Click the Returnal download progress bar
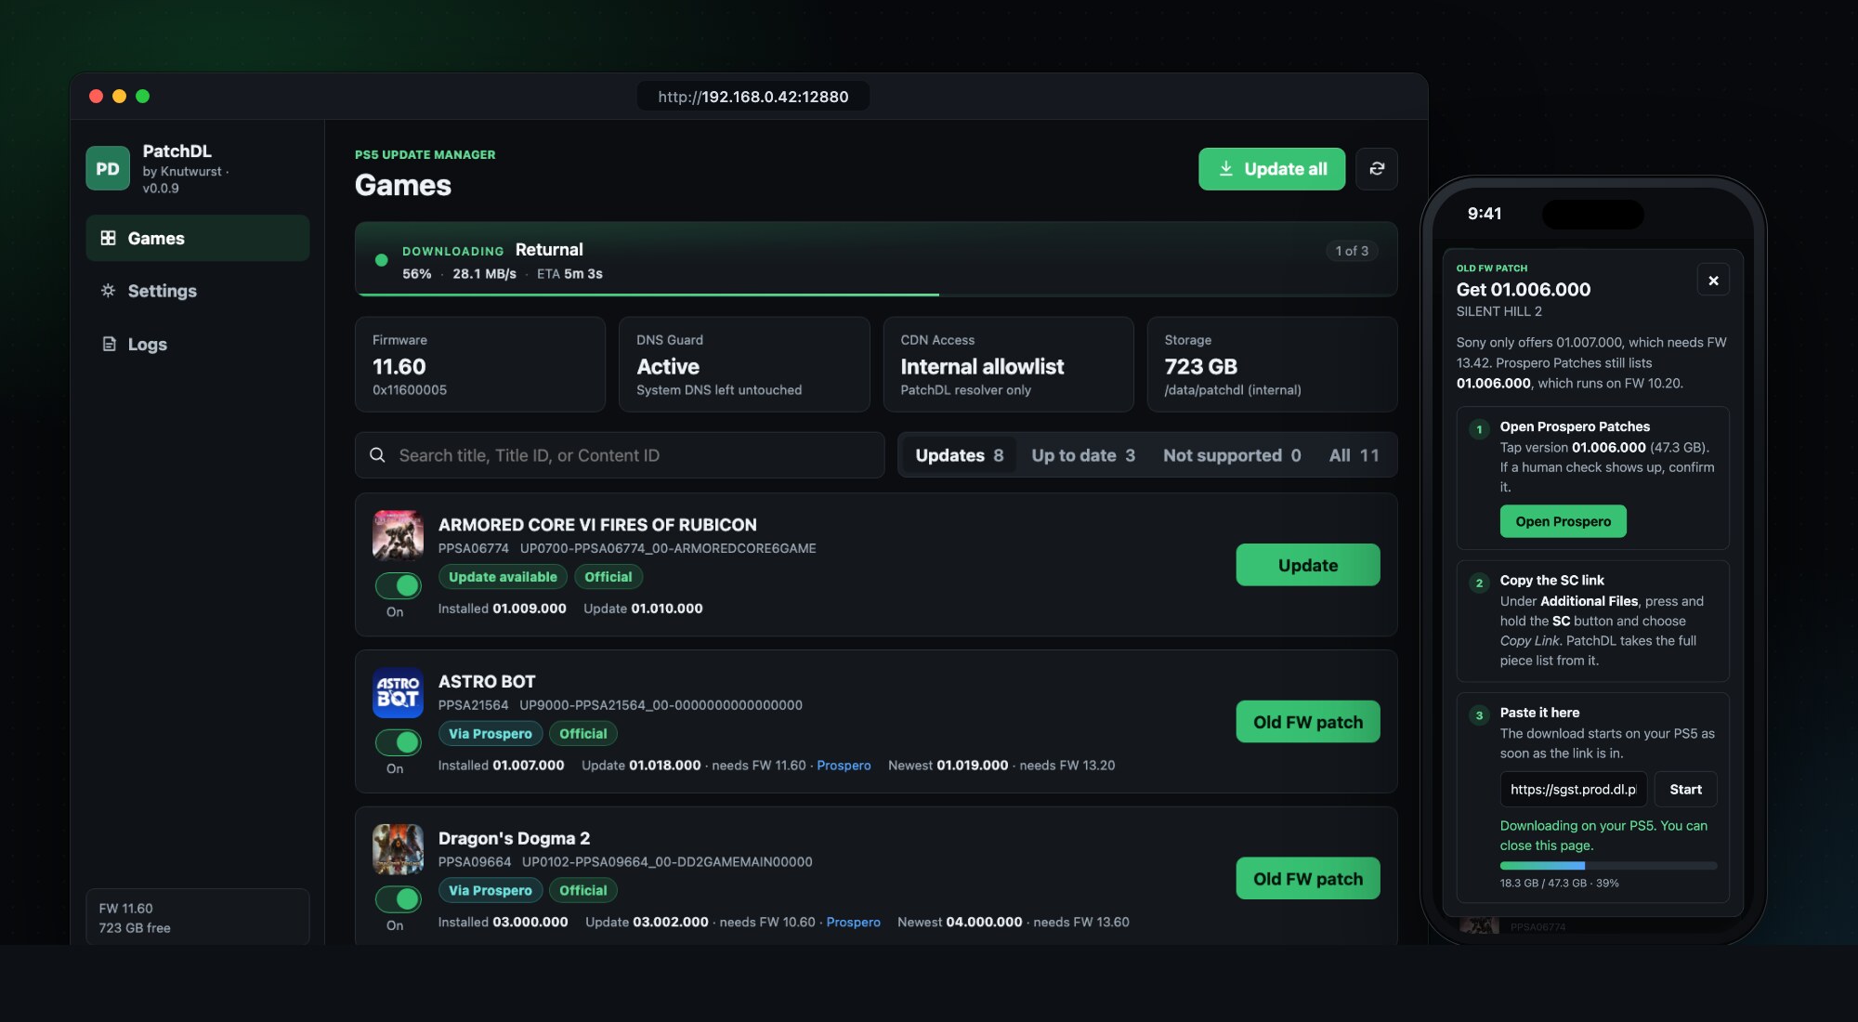The height and width of the screenshot is (1022, 1858). click(x=876, y=295)
